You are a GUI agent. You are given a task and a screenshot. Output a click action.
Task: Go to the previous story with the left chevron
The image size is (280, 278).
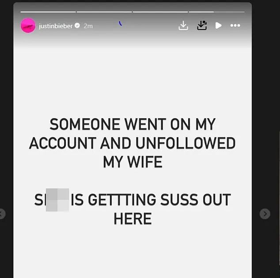tap(2, 214)
